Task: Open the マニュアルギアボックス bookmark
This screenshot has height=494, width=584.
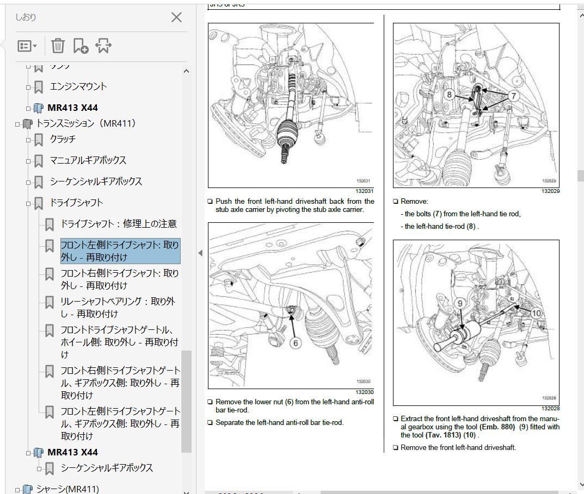Action: pyautogui.click(x=88, y=160)
